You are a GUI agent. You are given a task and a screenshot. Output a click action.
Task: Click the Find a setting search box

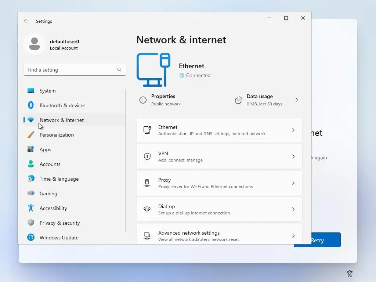(x=75, y=70)
